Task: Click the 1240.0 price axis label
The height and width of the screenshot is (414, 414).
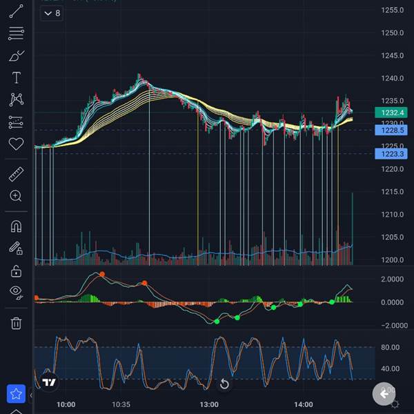Action: pos(393,78)
